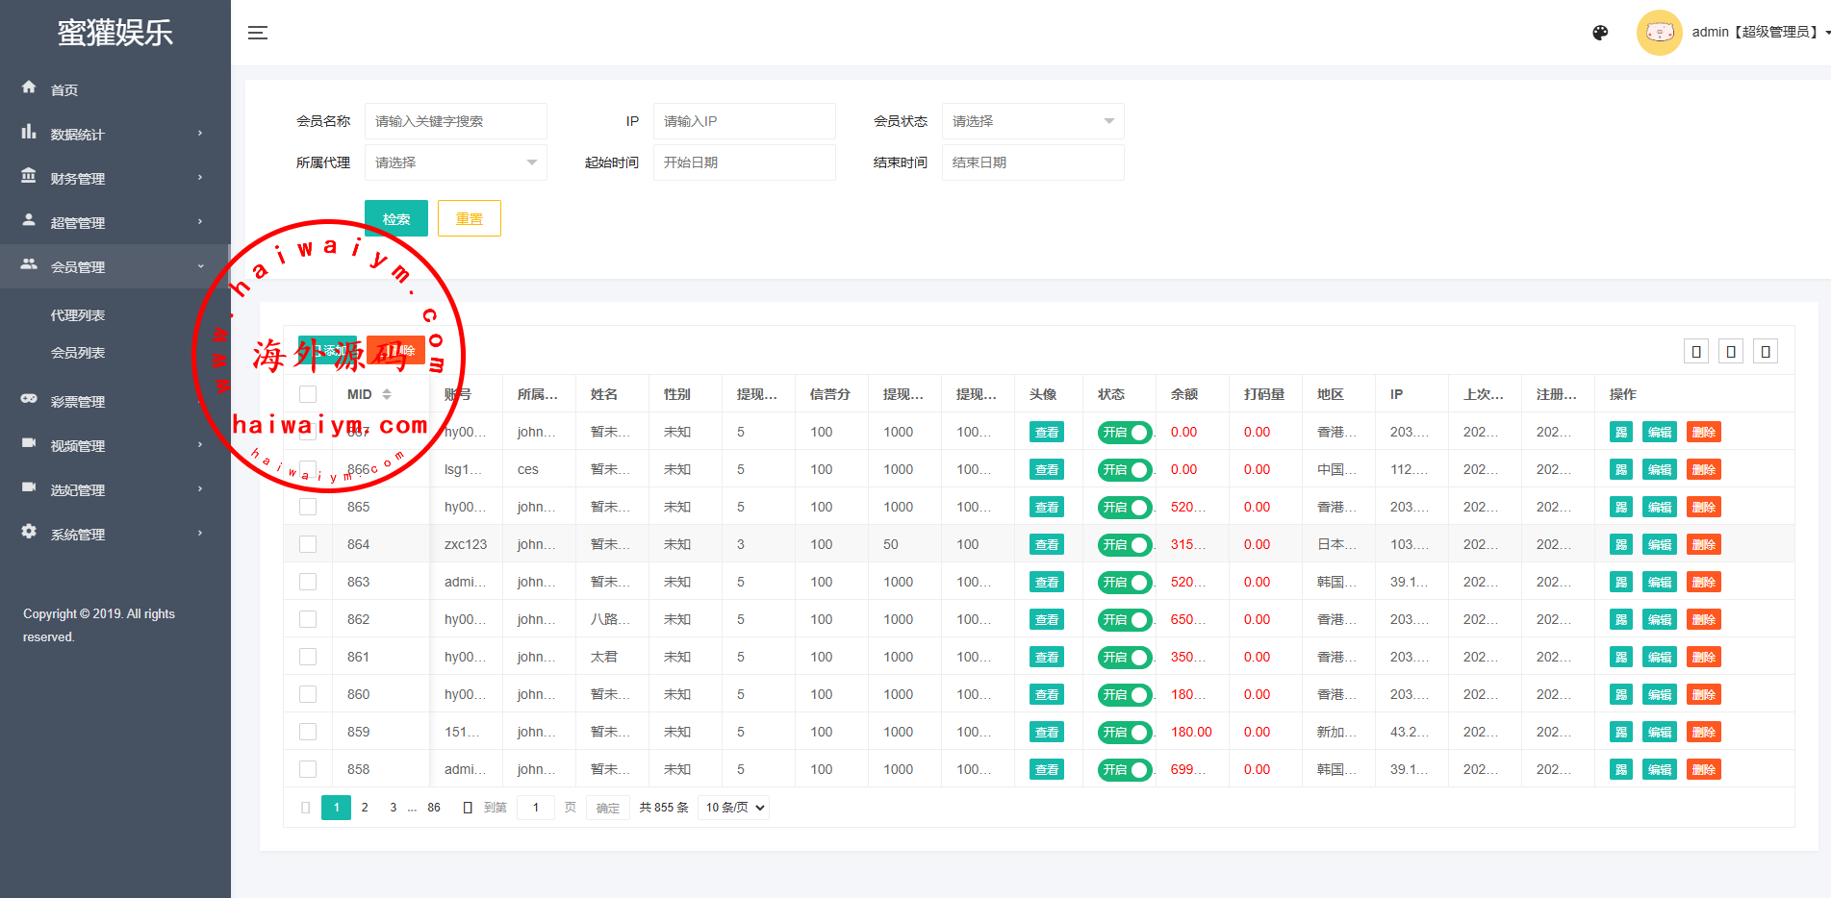Open 代理列表 in the sidebar
The height and width of the screenshot is (898, 1831).
pyautogui.click(x=78, y=315)
